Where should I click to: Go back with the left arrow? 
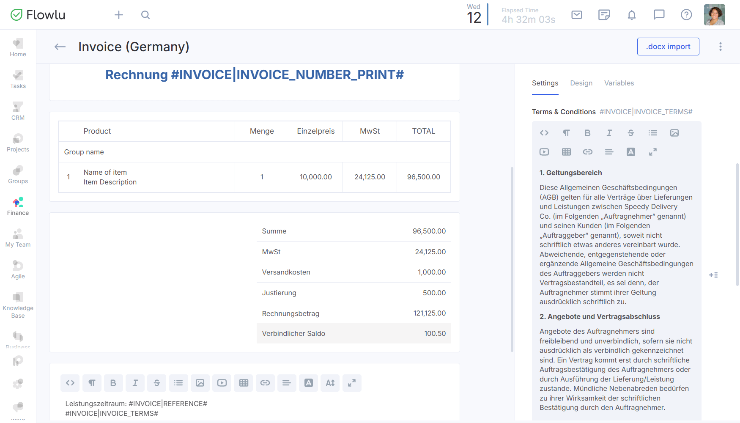(60, 47)
